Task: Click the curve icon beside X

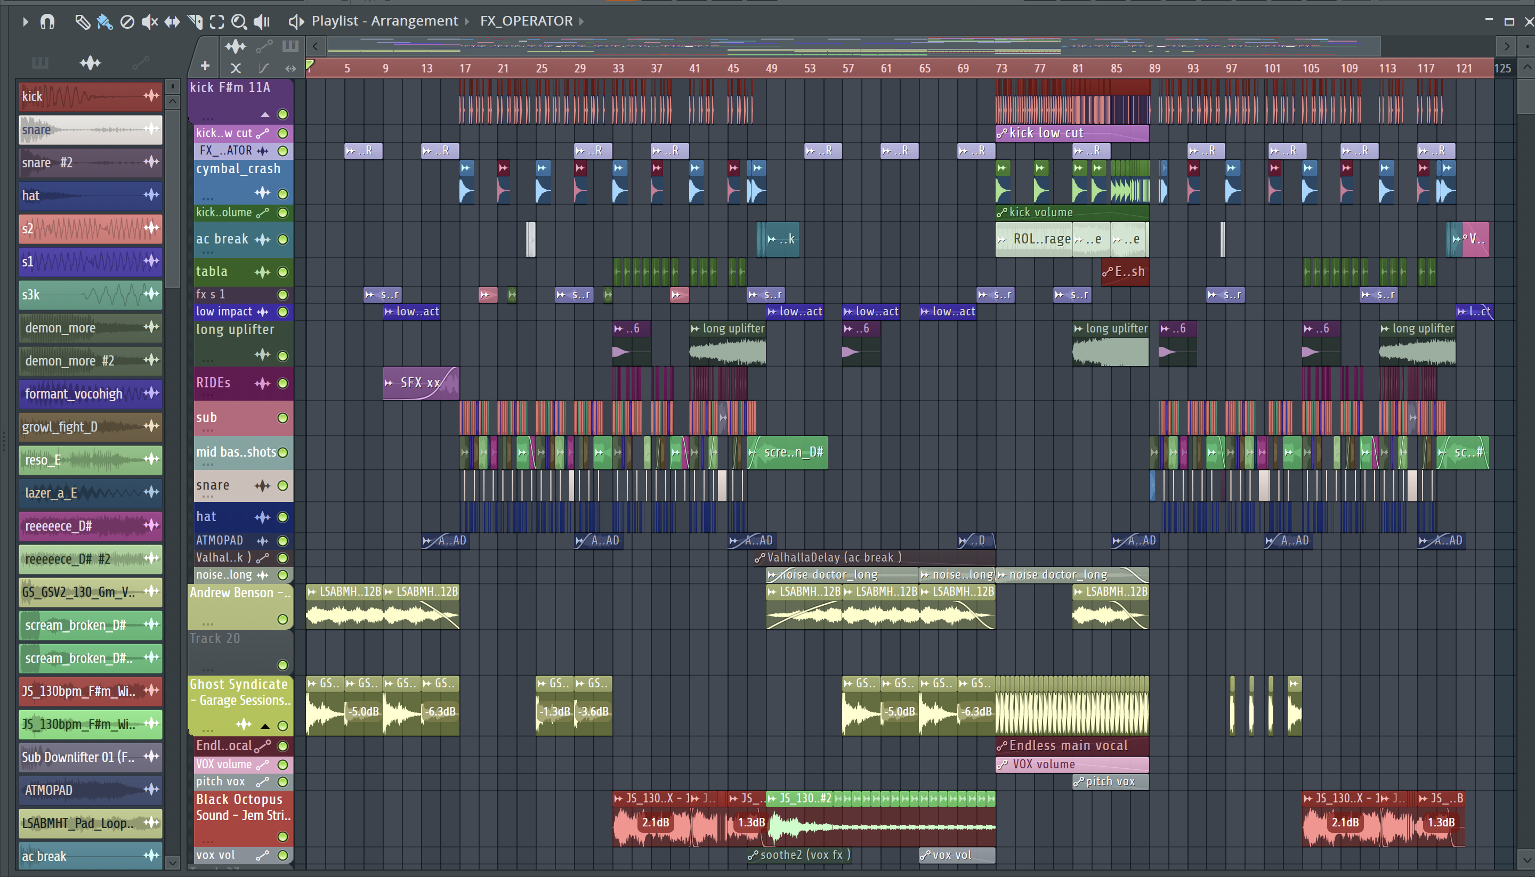Action: [x=263, y=68]
